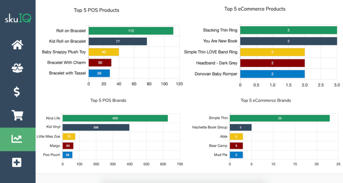The height and width of the screenshot is (183, 343).
Task: Click the plus add icon in sidebar
Action: 18,162
